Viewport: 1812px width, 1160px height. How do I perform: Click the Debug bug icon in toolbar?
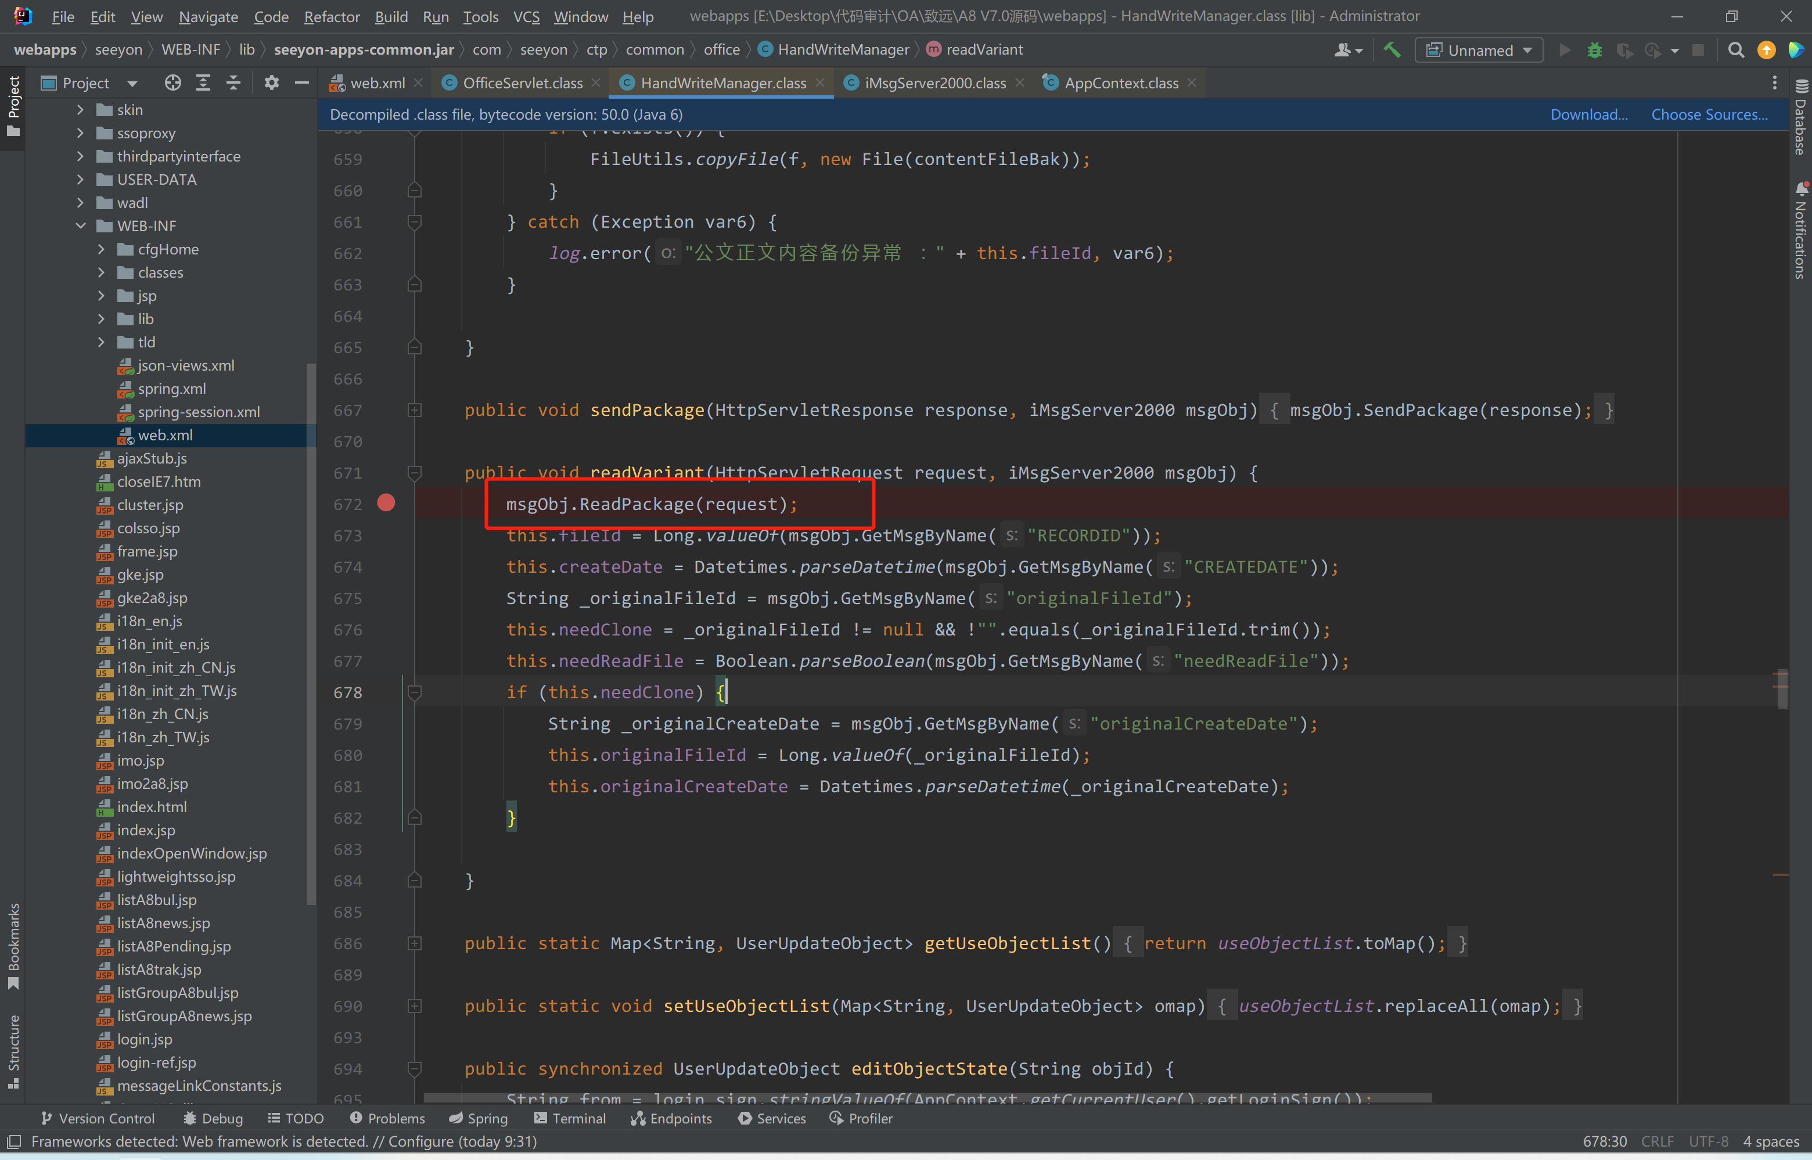1594,51
